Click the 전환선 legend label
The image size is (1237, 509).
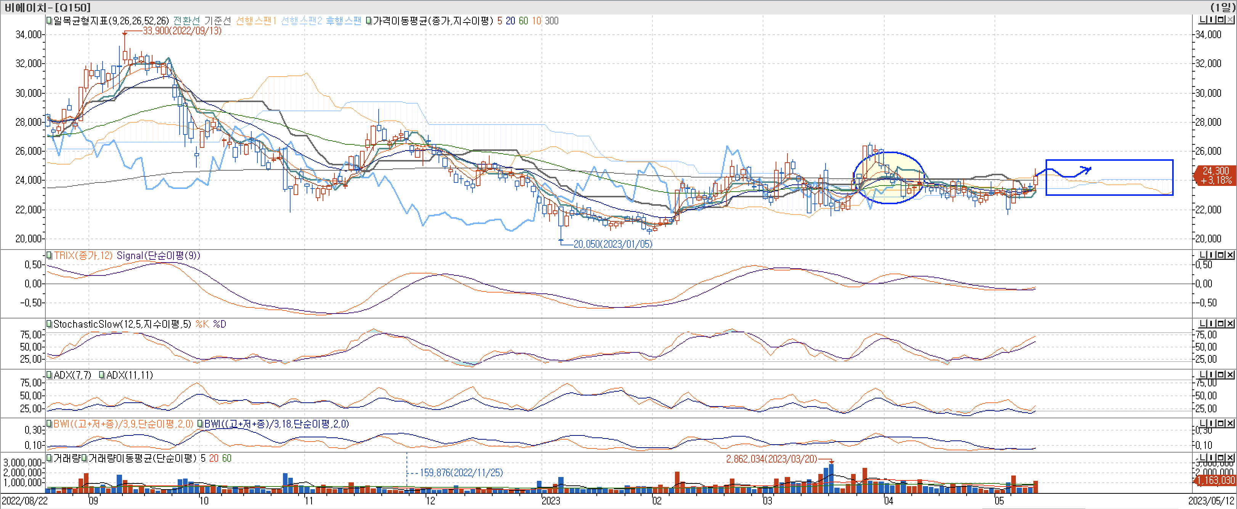pos(186,21)
